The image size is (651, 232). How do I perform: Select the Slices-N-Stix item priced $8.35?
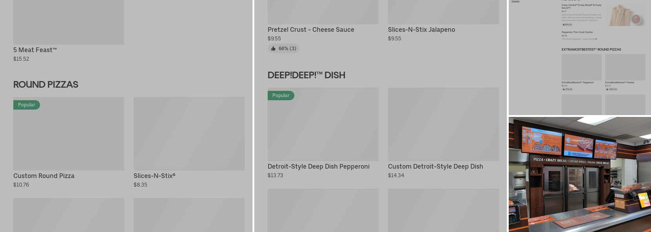pyautogui.click(x=154, y=176)
